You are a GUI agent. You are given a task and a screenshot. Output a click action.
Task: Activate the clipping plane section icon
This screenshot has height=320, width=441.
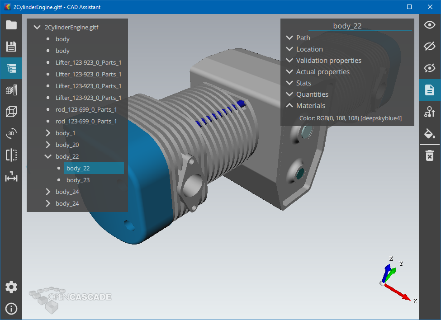(x=11, y=155)
